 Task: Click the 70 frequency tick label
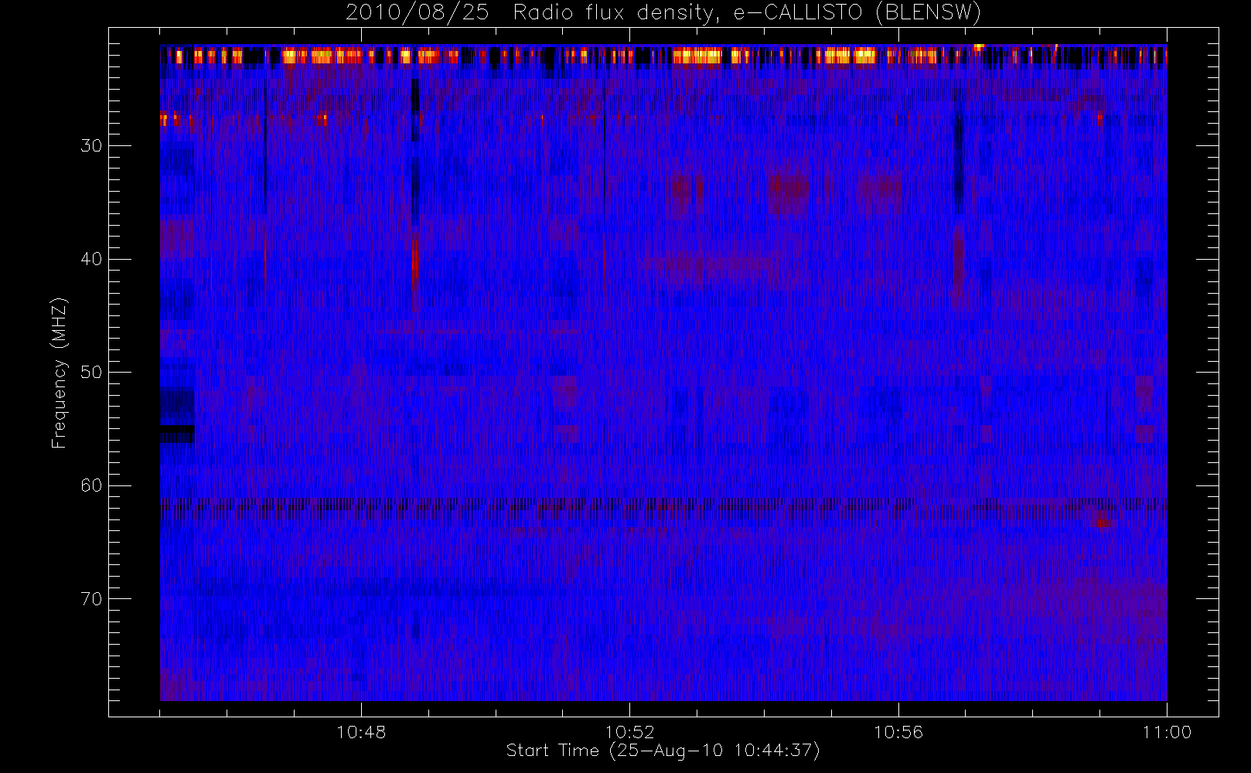[x=91, y=599]
